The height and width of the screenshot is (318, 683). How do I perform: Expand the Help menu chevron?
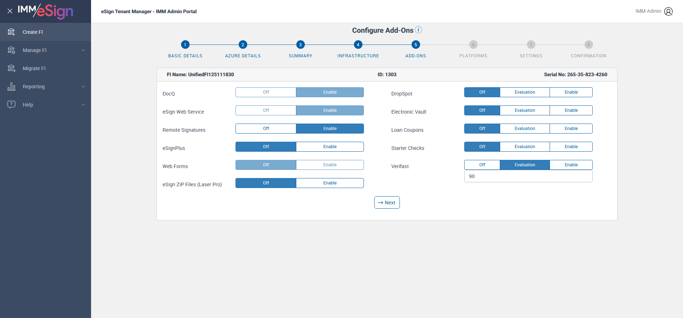[x=83, y=105]
